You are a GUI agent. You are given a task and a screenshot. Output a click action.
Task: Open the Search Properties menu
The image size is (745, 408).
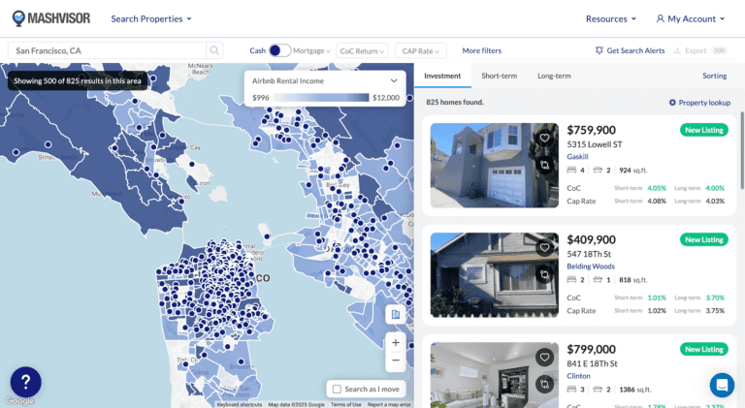point(151,18)
